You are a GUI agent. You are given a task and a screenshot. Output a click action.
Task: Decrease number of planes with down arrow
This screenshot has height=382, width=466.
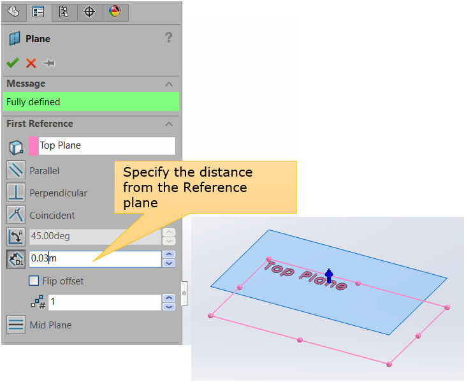coord(169,307)
